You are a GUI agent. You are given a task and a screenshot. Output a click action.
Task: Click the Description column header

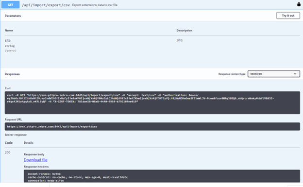tap(185, 31)
